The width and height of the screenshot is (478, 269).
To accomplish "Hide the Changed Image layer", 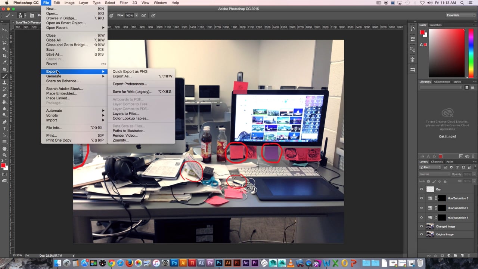I will (x=422, y=226).
